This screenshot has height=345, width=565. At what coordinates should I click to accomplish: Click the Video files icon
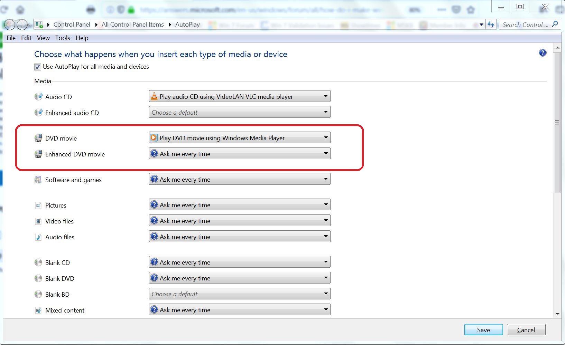(x=38, y=221)
